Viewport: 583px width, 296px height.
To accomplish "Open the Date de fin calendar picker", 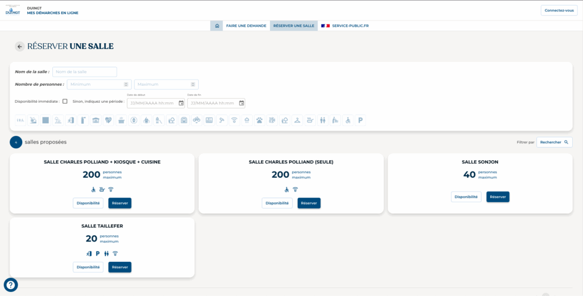I will pyautogui.click(x=241, y=103).
